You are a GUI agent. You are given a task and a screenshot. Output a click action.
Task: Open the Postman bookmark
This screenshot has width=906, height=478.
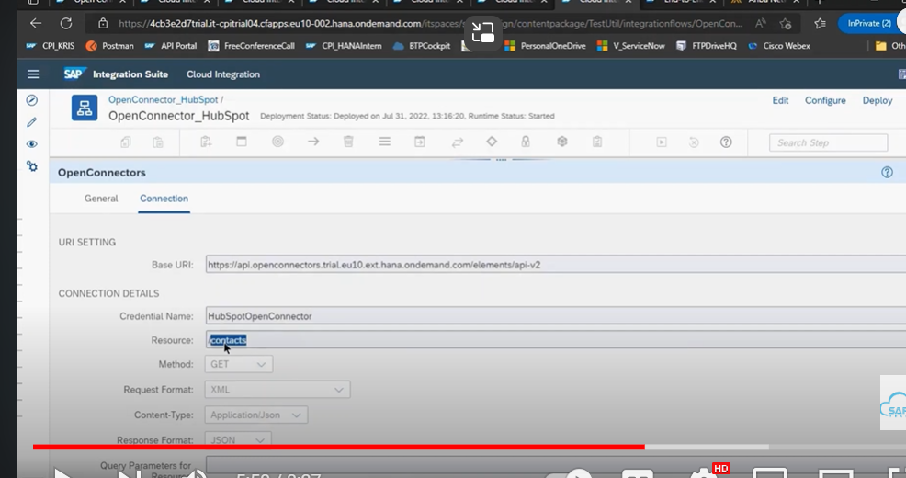click(109, 46)
